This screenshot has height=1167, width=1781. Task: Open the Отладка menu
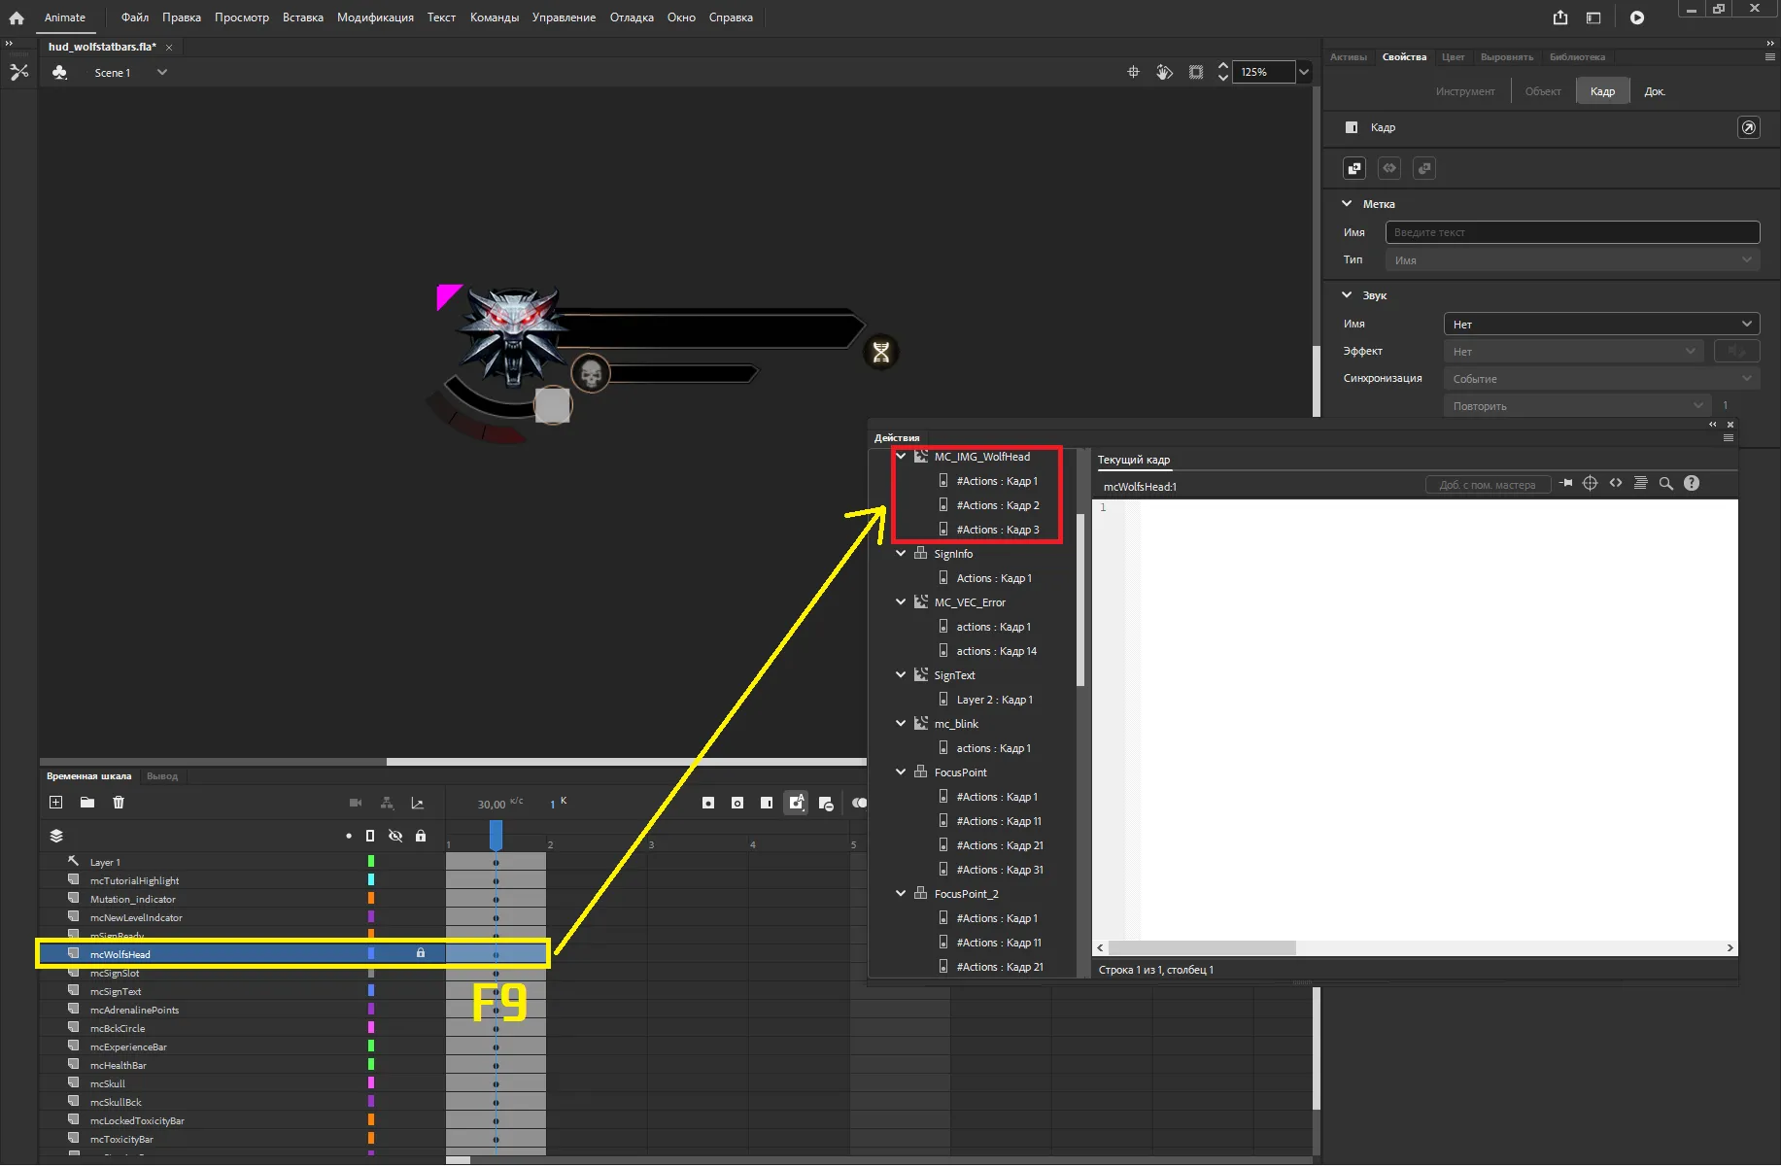click(632, 17)
